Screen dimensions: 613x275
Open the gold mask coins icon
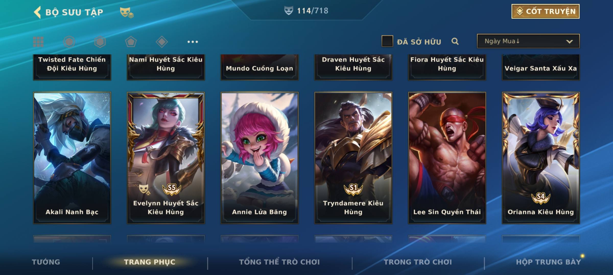point(127,12)
